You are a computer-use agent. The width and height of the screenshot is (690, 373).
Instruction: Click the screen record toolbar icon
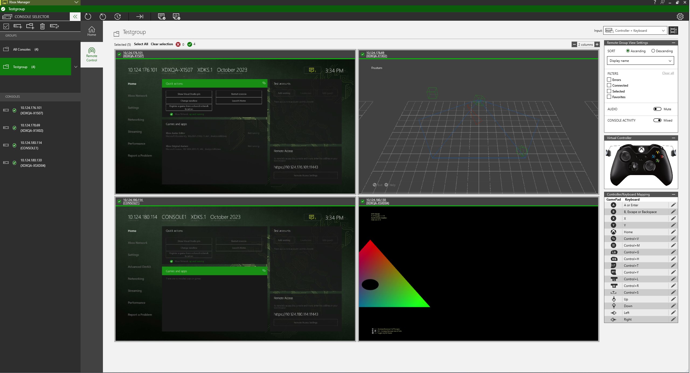176,17
